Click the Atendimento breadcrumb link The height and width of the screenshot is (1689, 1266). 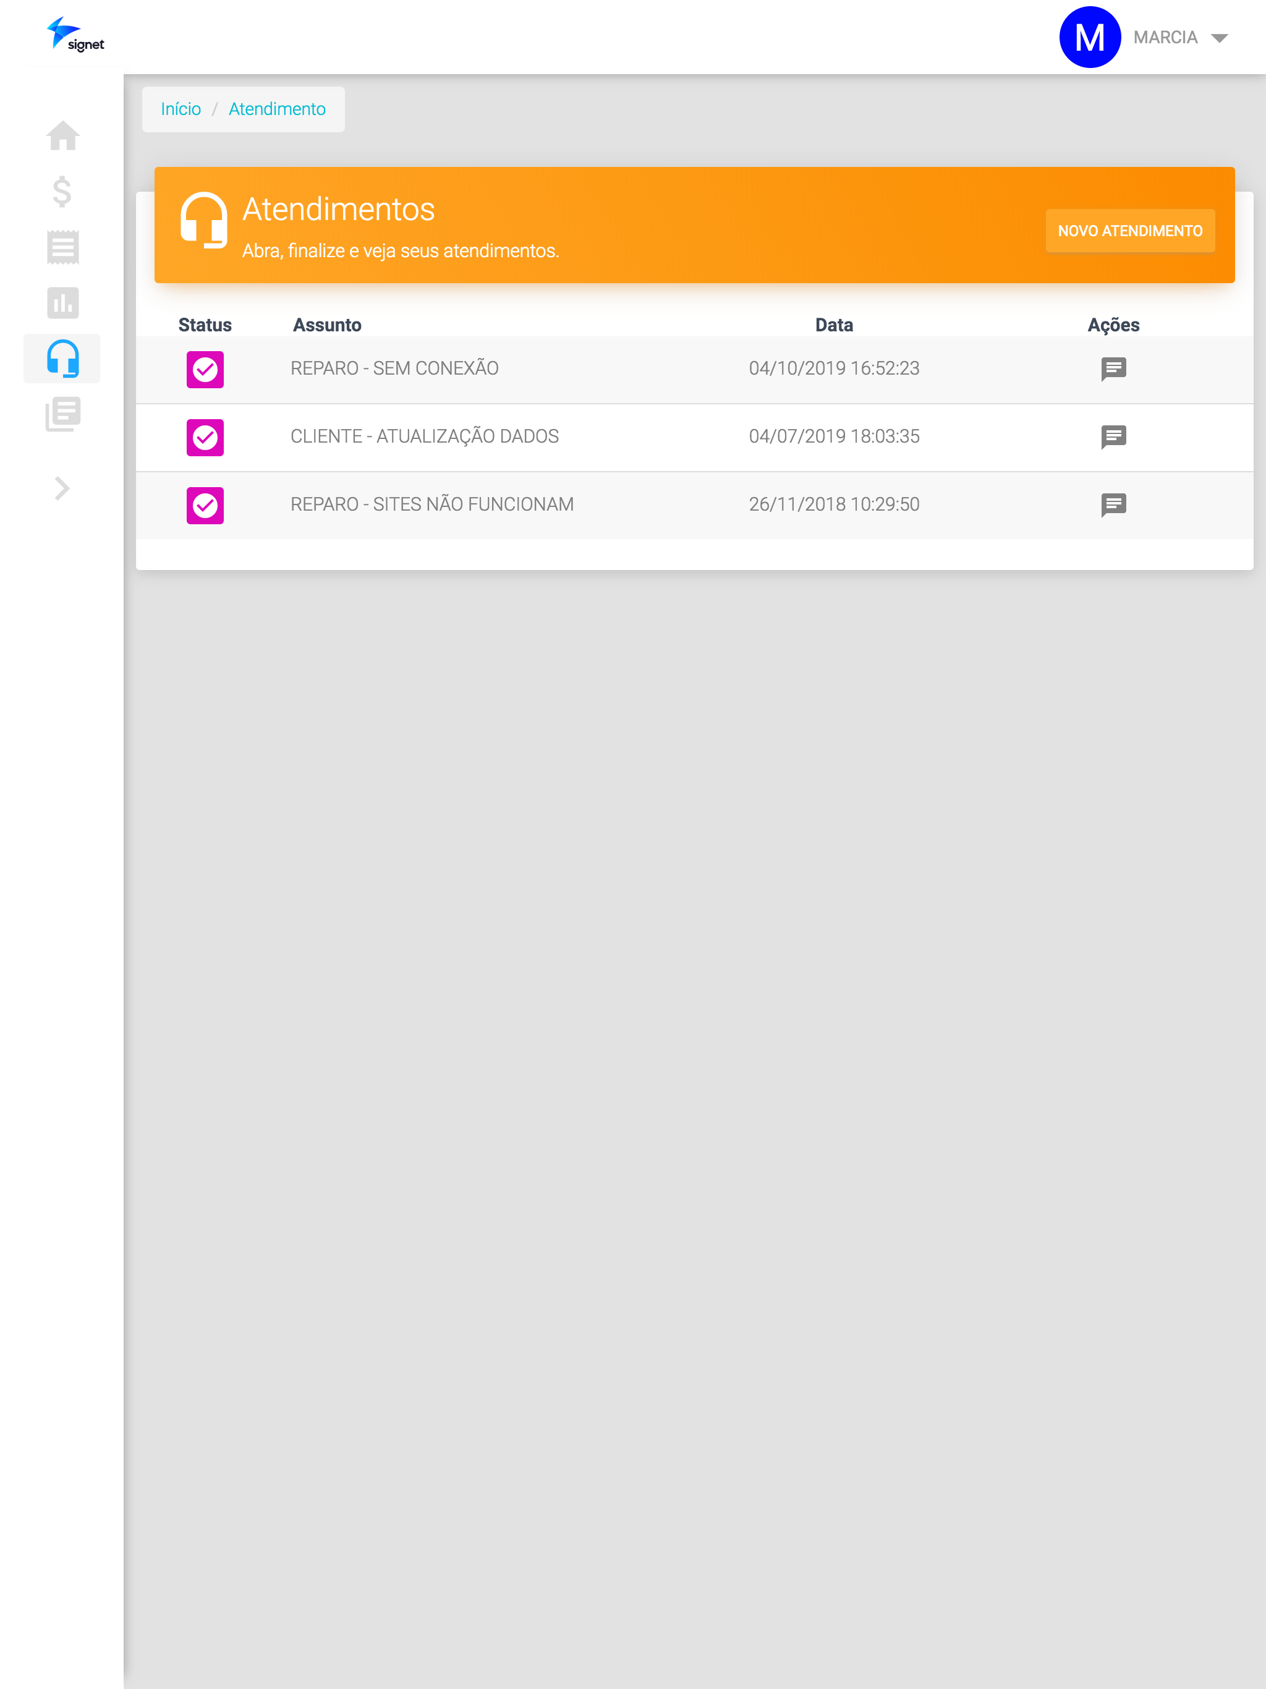coord(277,109)
